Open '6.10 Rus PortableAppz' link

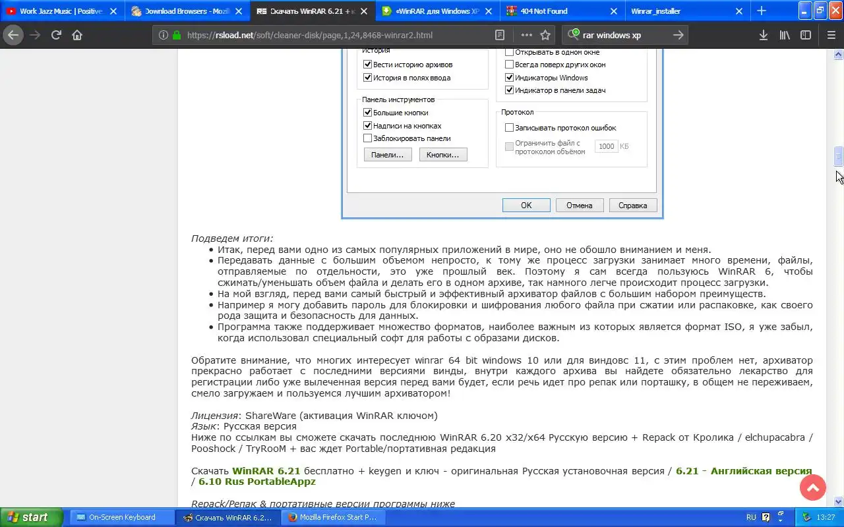click(257, 482)
